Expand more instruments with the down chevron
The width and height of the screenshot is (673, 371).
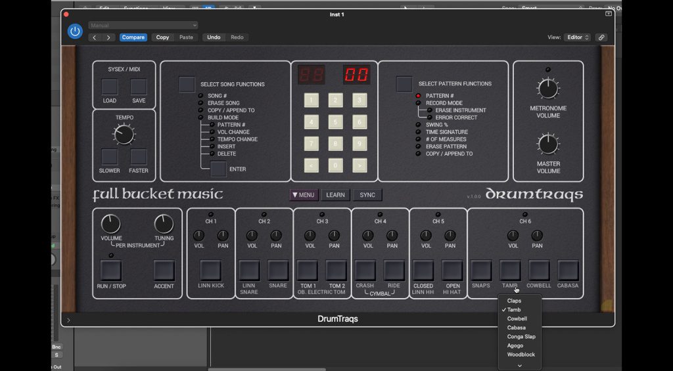(519, 366)
